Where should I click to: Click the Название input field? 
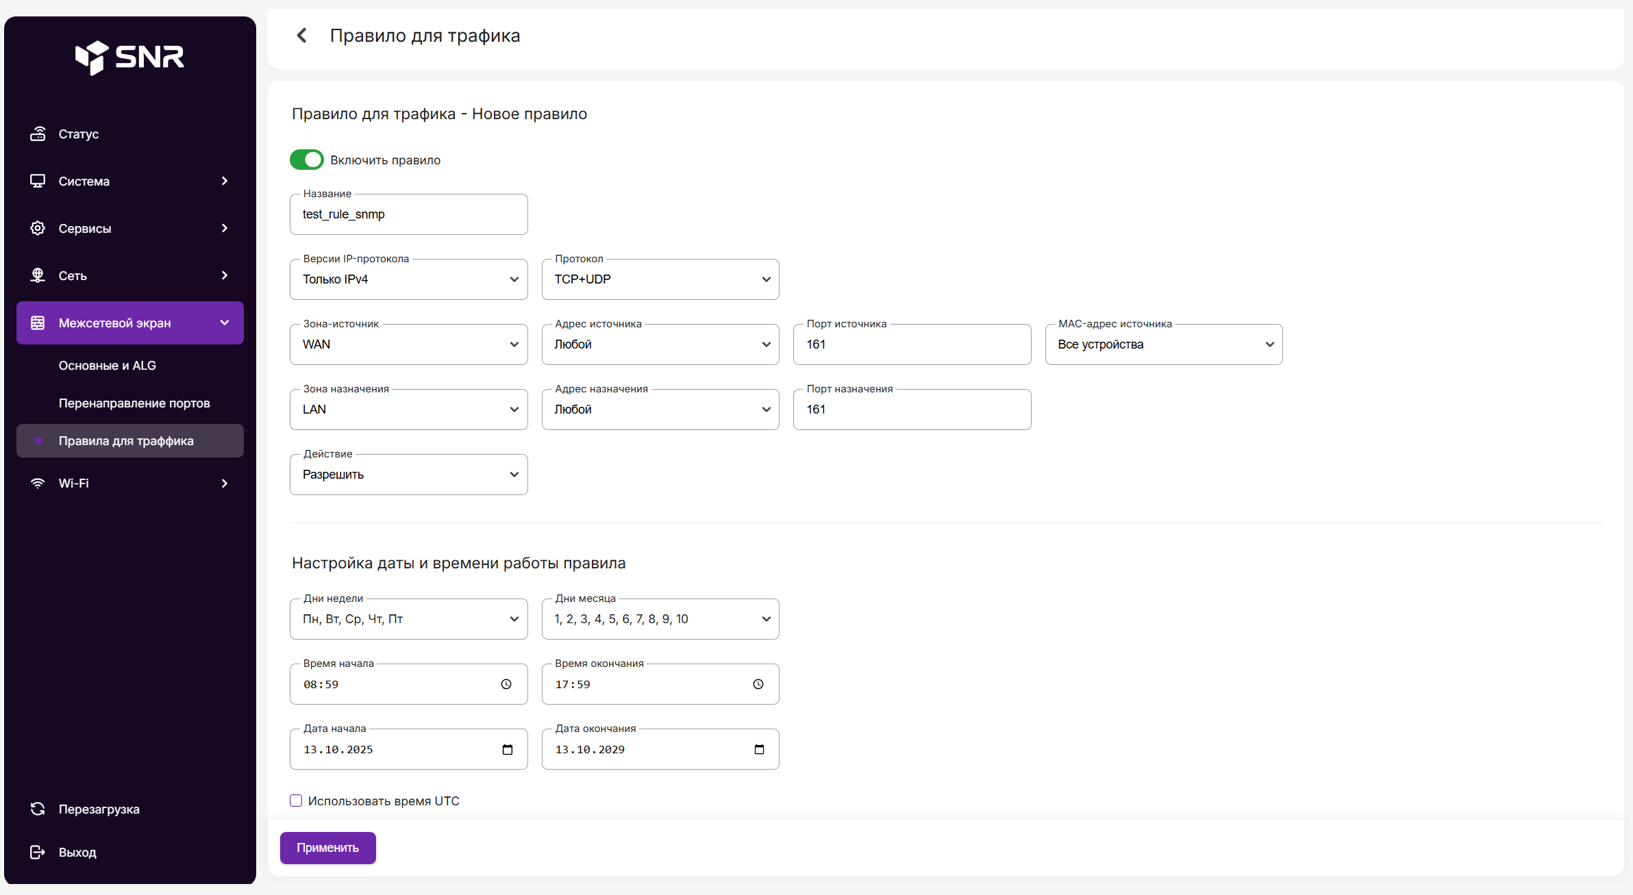408,214
